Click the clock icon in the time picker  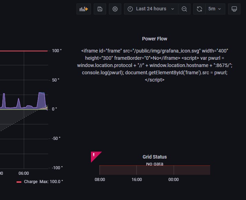(x=130, y=9)
